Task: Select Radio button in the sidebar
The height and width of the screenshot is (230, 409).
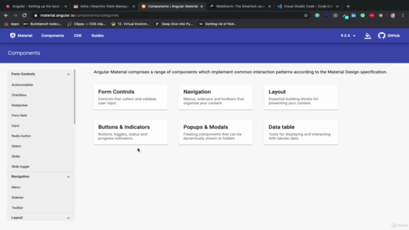Action: (21, 136)
